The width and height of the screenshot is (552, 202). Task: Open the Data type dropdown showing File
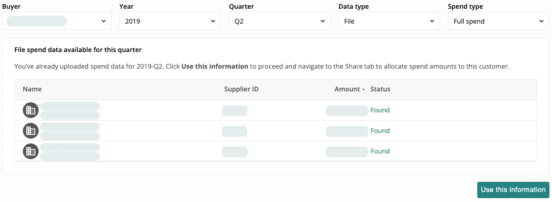389,21
